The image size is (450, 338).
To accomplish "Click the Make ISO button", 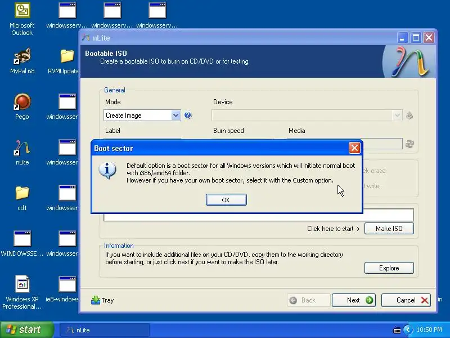I will 389,229.
